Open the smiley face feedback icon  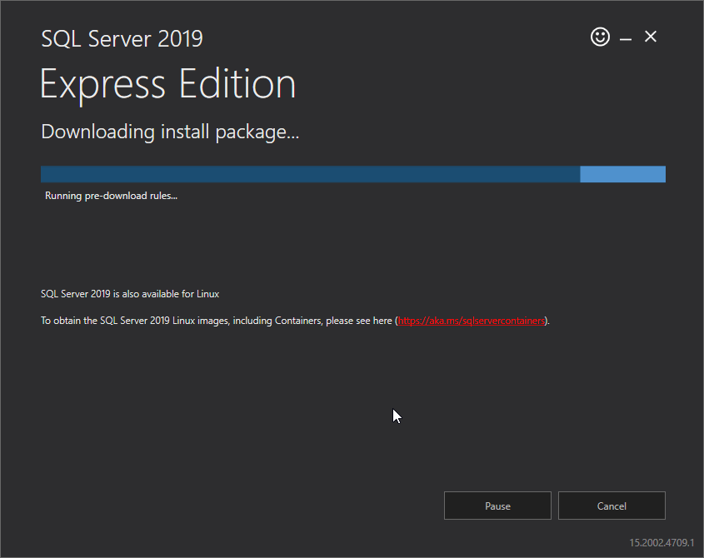pyautogui.click(x=600, y=37)
